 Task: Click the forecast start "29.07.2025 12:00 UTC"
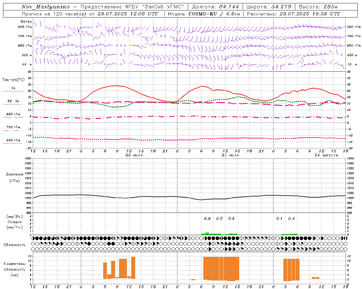pyautogui.click(x=128, y=14)
